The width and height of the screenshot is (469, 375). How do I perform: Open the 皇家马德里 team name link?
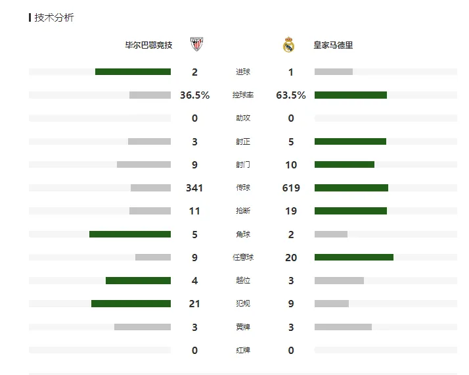[333, 45]
